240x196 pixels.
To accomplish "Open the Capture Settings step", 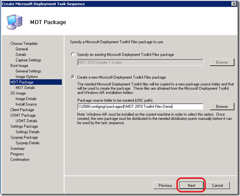I will click(x=29, y=60).
